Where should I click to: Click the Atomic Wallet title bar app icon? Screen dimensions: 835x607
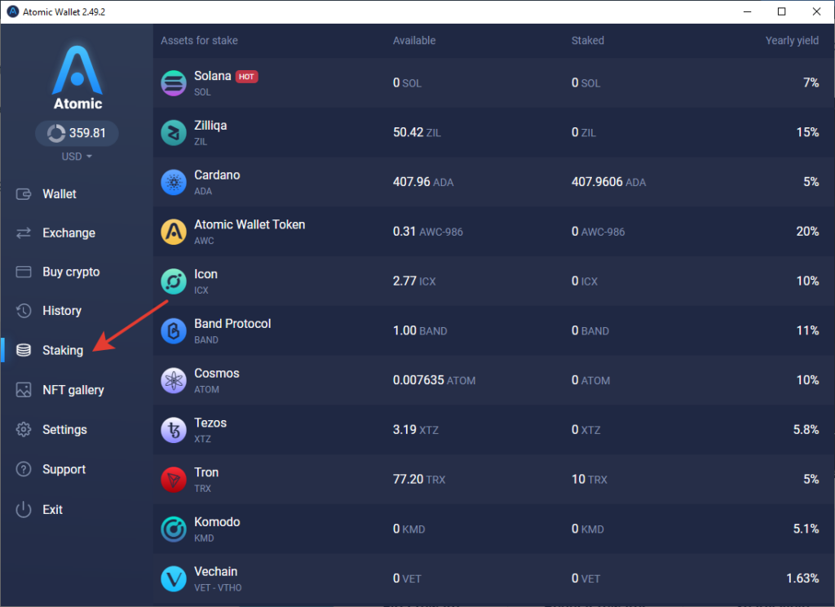13,11
